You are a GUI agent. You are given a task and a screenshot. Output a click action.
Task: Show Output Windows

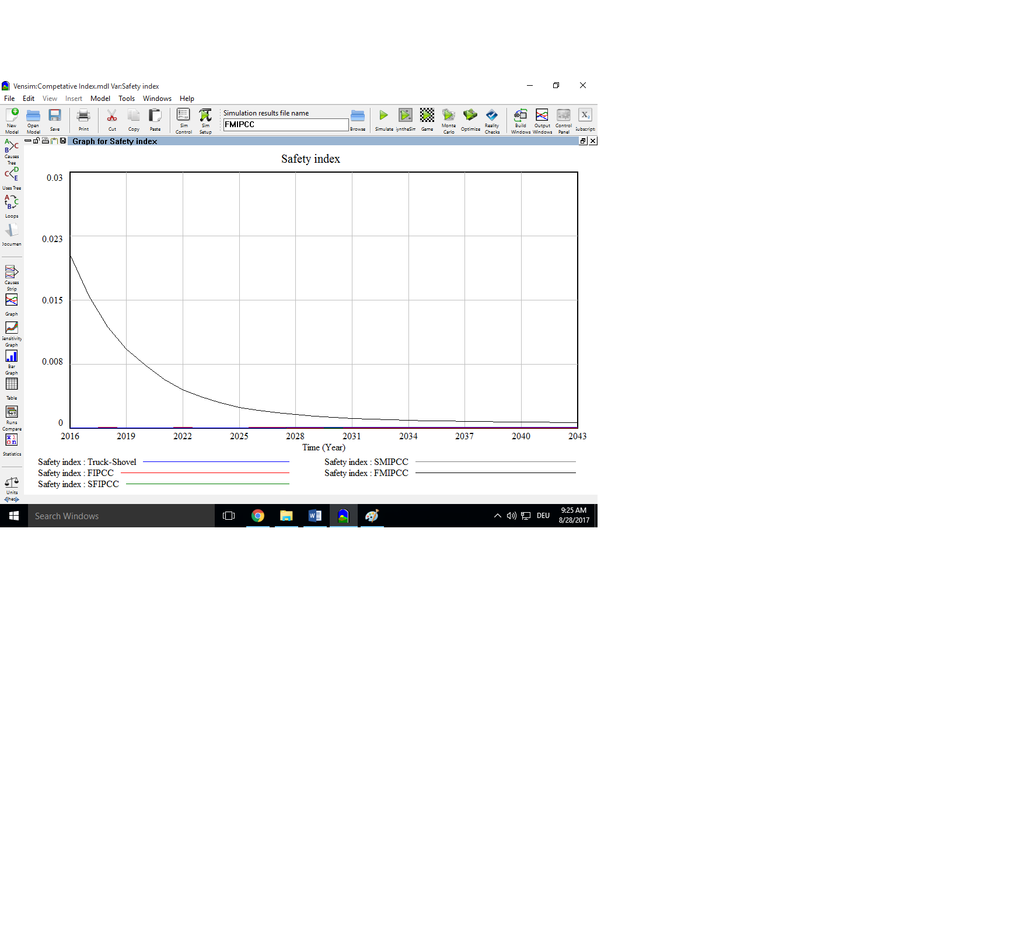click(542, 120)
